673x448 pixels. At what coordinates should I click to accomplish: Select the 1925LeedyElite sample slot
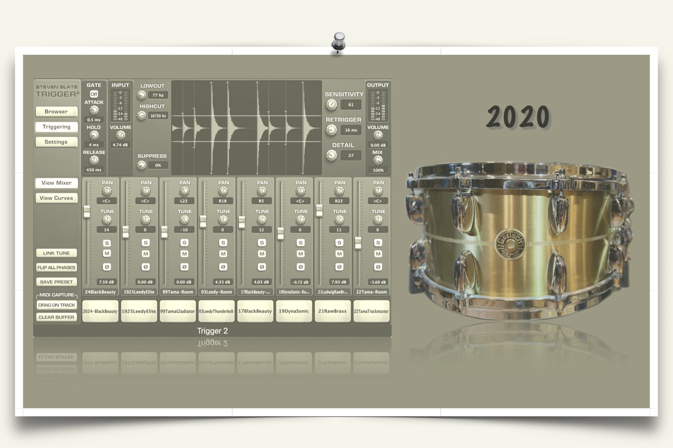pos(139,311)
